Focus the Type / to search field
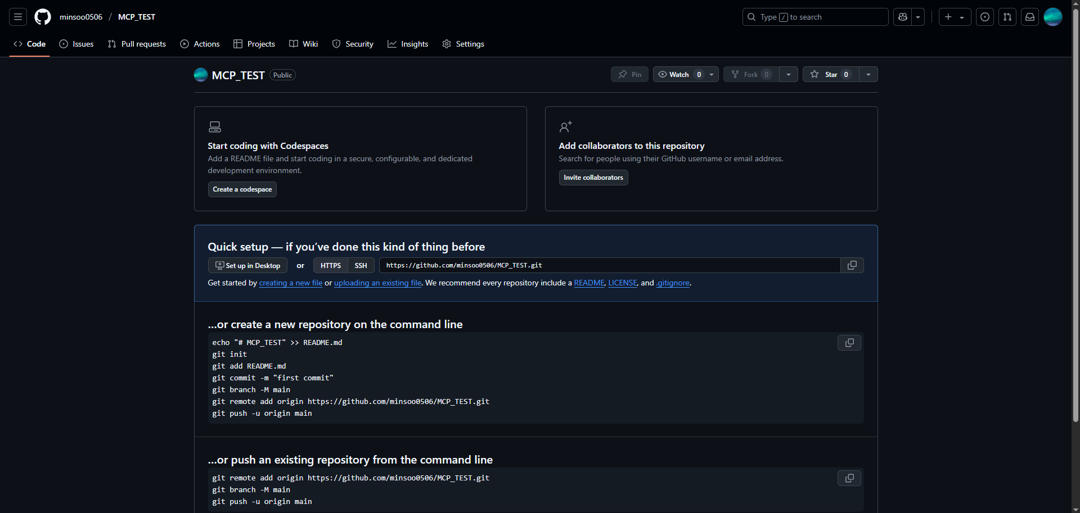This screenshot has height=513, width=1080. [x=816, y=17]
